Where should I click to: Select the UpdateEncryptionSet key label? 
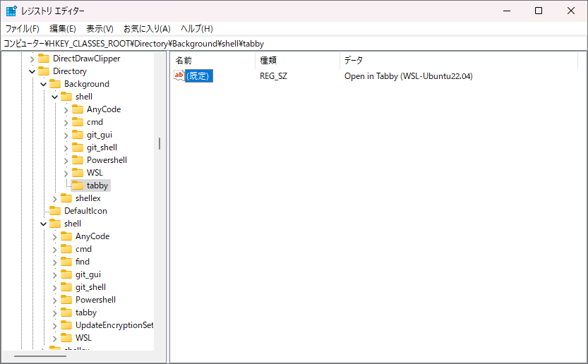point(114,325)
